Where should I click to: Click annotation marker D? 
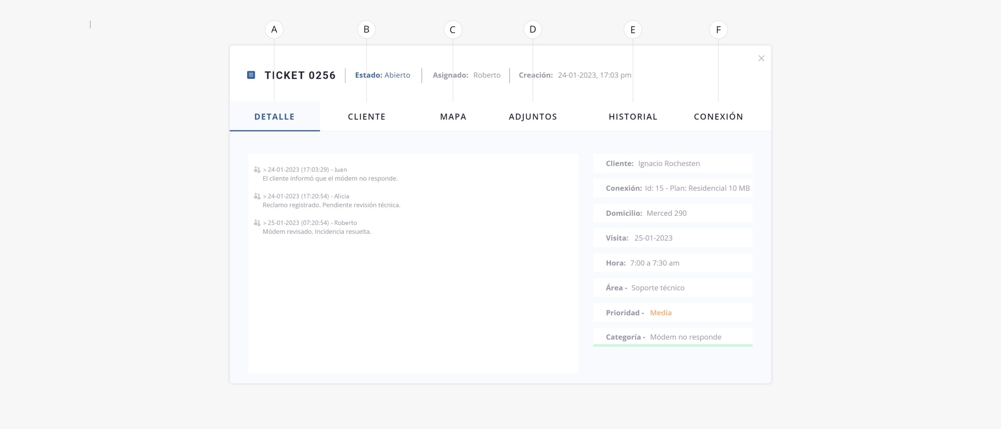coord(533,30)
